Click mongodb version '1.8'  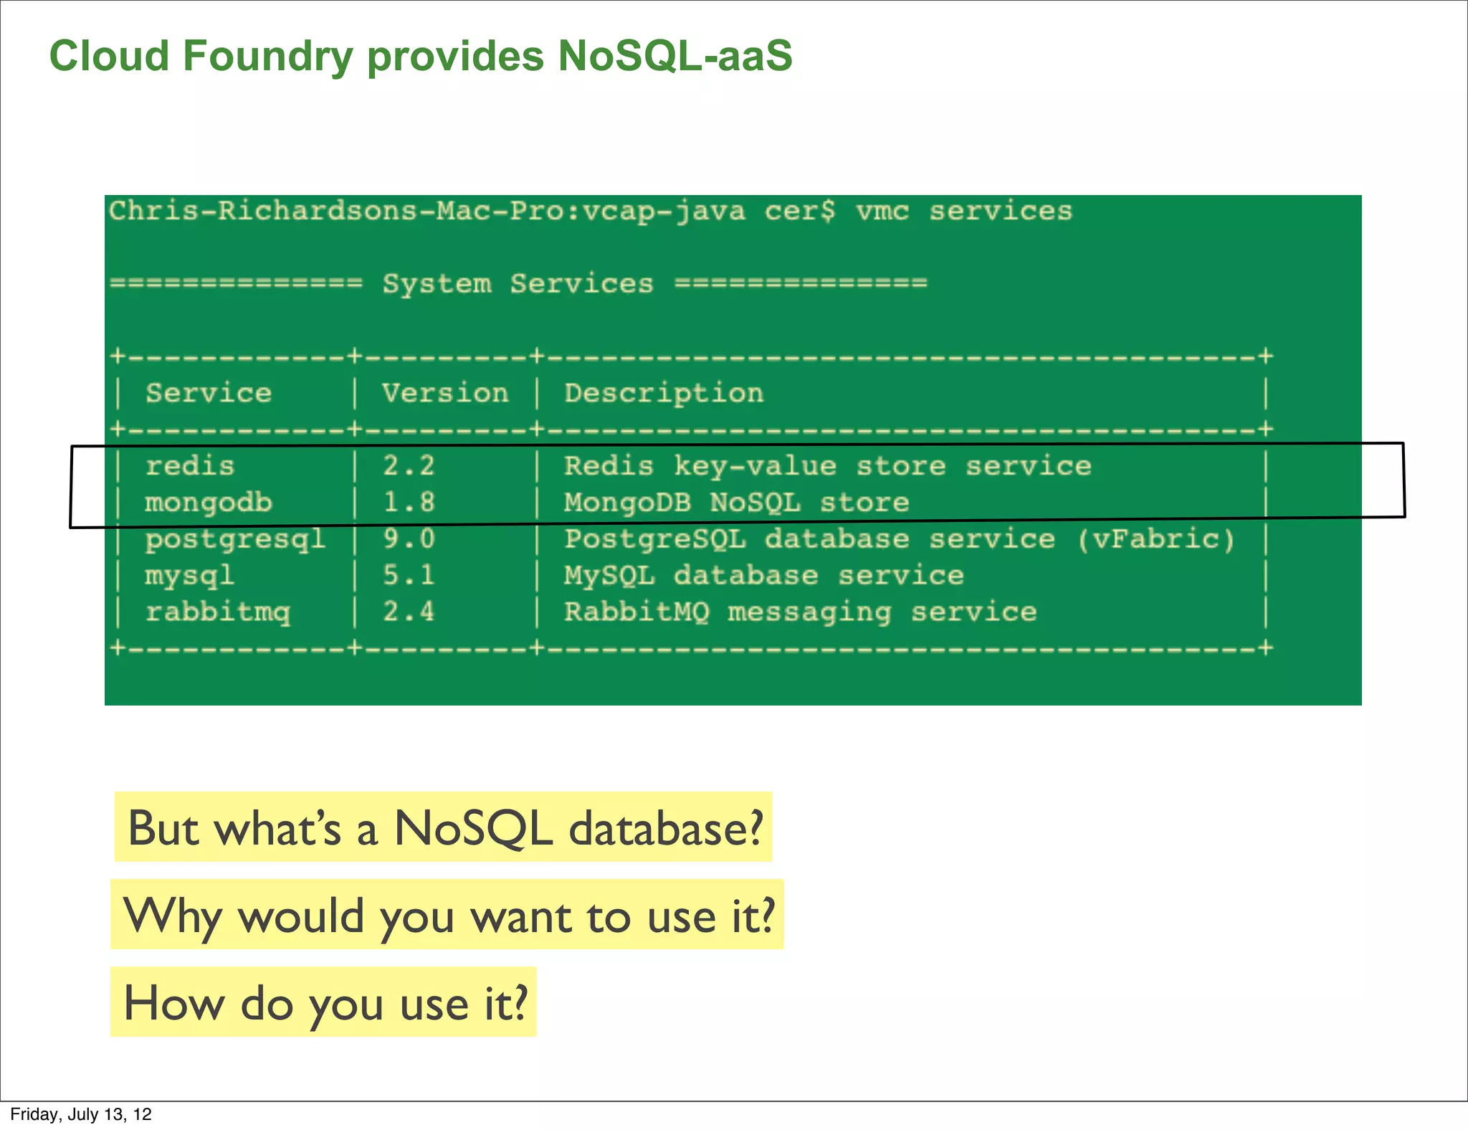point(409,503)
